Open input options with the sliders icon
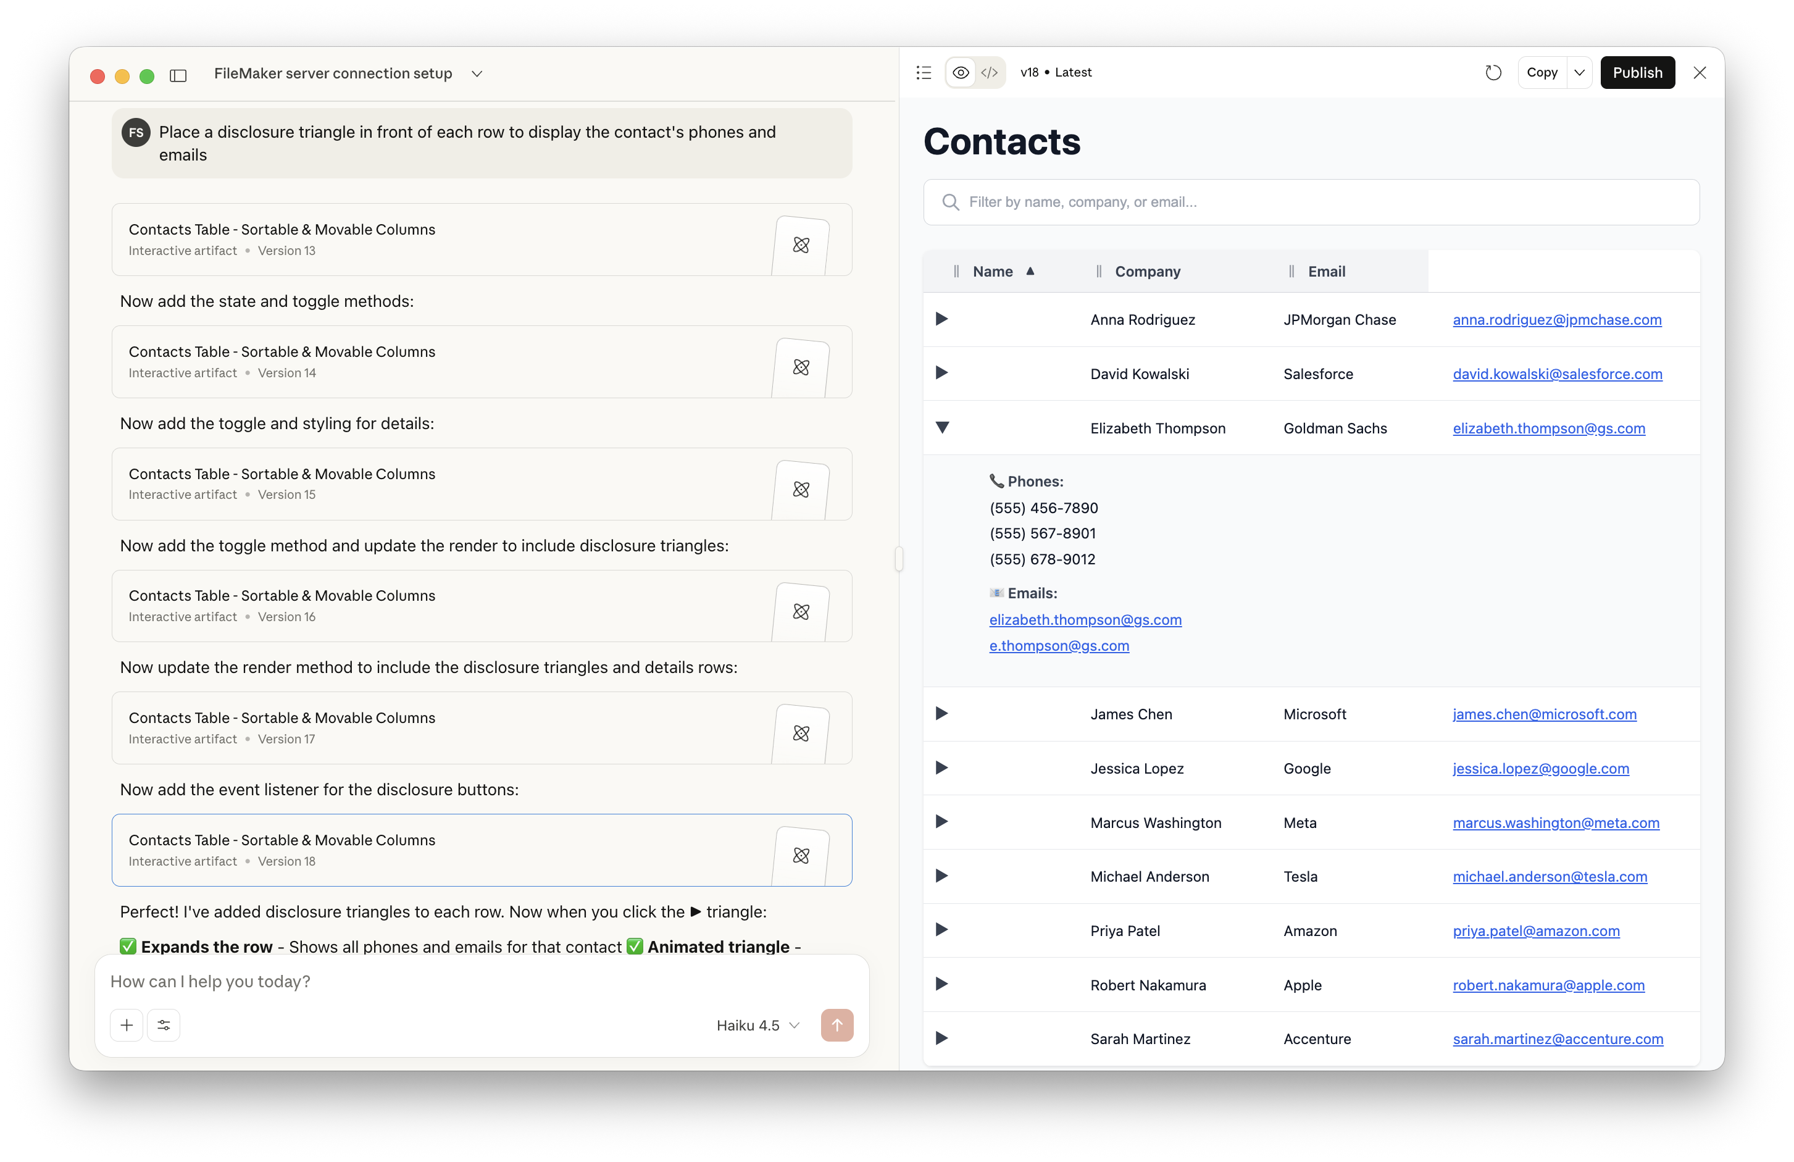This screenshot has height=1162, width=1794. tap(163, 1026)
